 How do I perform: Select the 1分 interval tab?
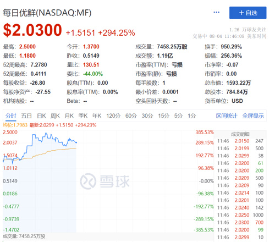tap(191, 116)
